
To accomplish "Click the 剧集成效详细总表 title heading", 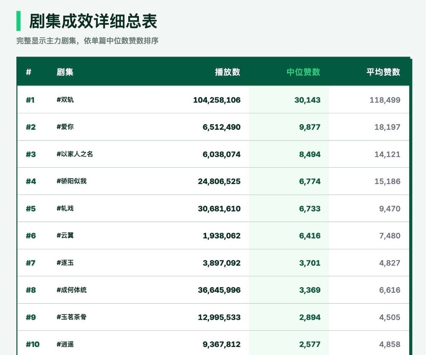I will click(x=93, y=21).
